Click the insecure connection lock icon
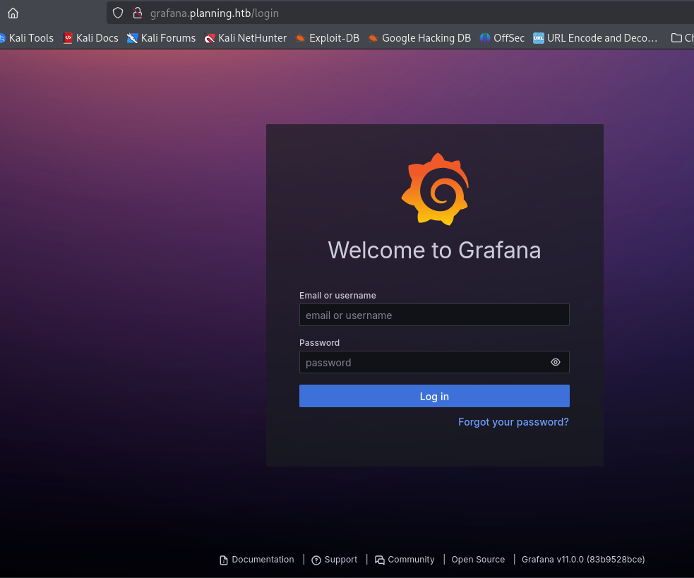 tap(138, 13)
